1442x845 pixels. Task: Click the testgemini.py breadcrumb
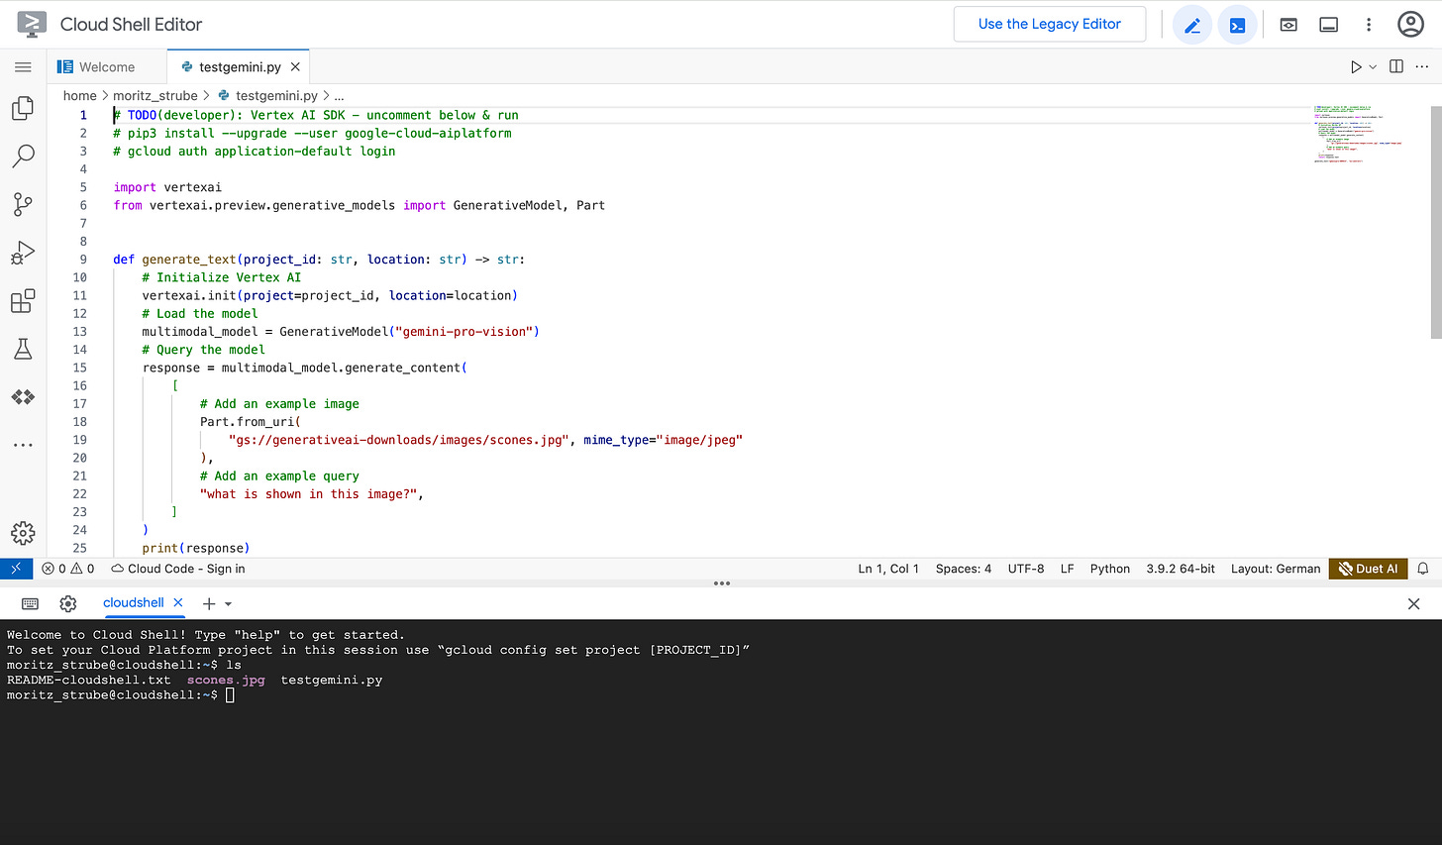click(x=276, y=96)
